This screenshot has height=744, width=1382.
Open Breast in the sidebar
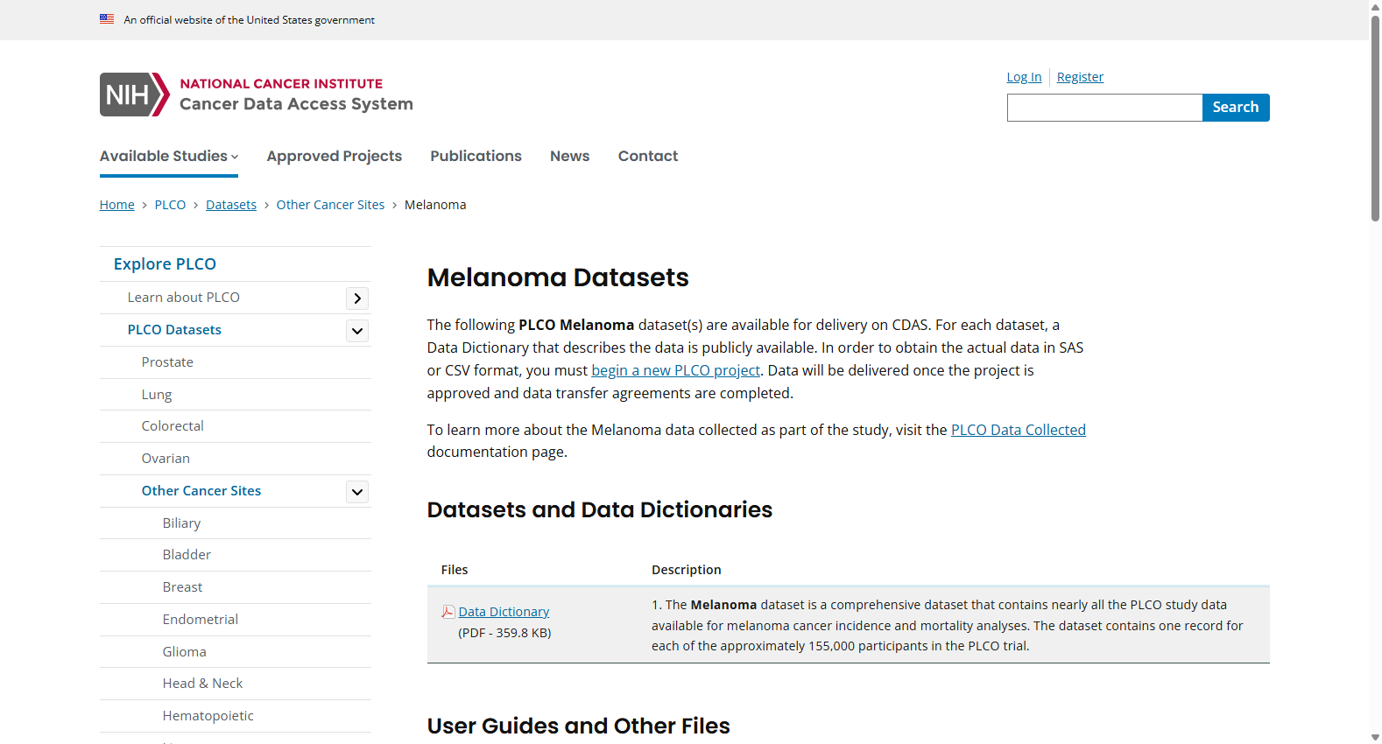(x=182, y=587)
